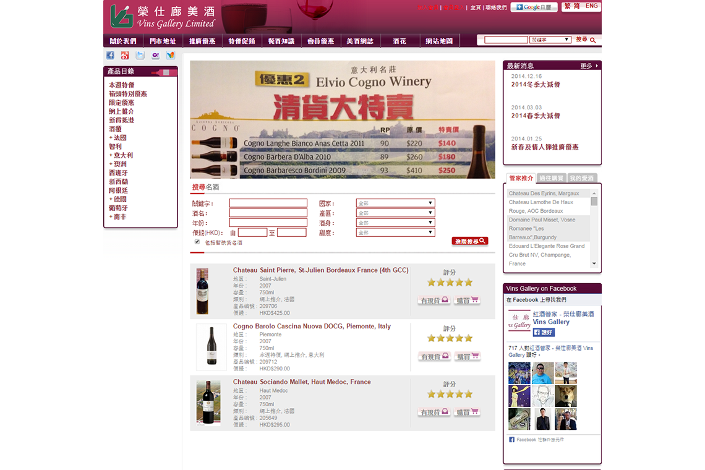Click the 關鍵字 keyword input field
The image size is (705, 470).
click(x=268, y=203)
